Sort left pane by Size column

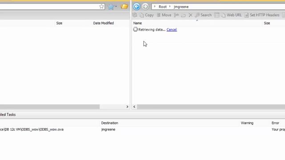59,23
